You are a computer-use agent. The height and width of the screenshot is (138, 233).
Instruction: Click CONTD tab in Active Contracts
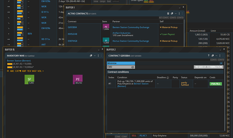point(180,18)
